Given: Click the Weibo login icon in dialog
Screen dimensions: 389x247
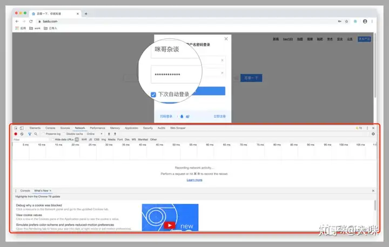Looking at the screenshot, I should point(187,116).
